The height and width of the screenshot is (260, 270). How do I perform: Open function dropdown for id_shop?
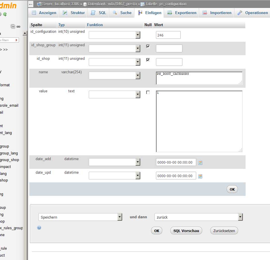pyautogui.click(x=115, y=62)
